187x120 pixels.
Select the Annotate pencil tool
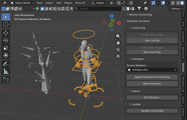6,64
